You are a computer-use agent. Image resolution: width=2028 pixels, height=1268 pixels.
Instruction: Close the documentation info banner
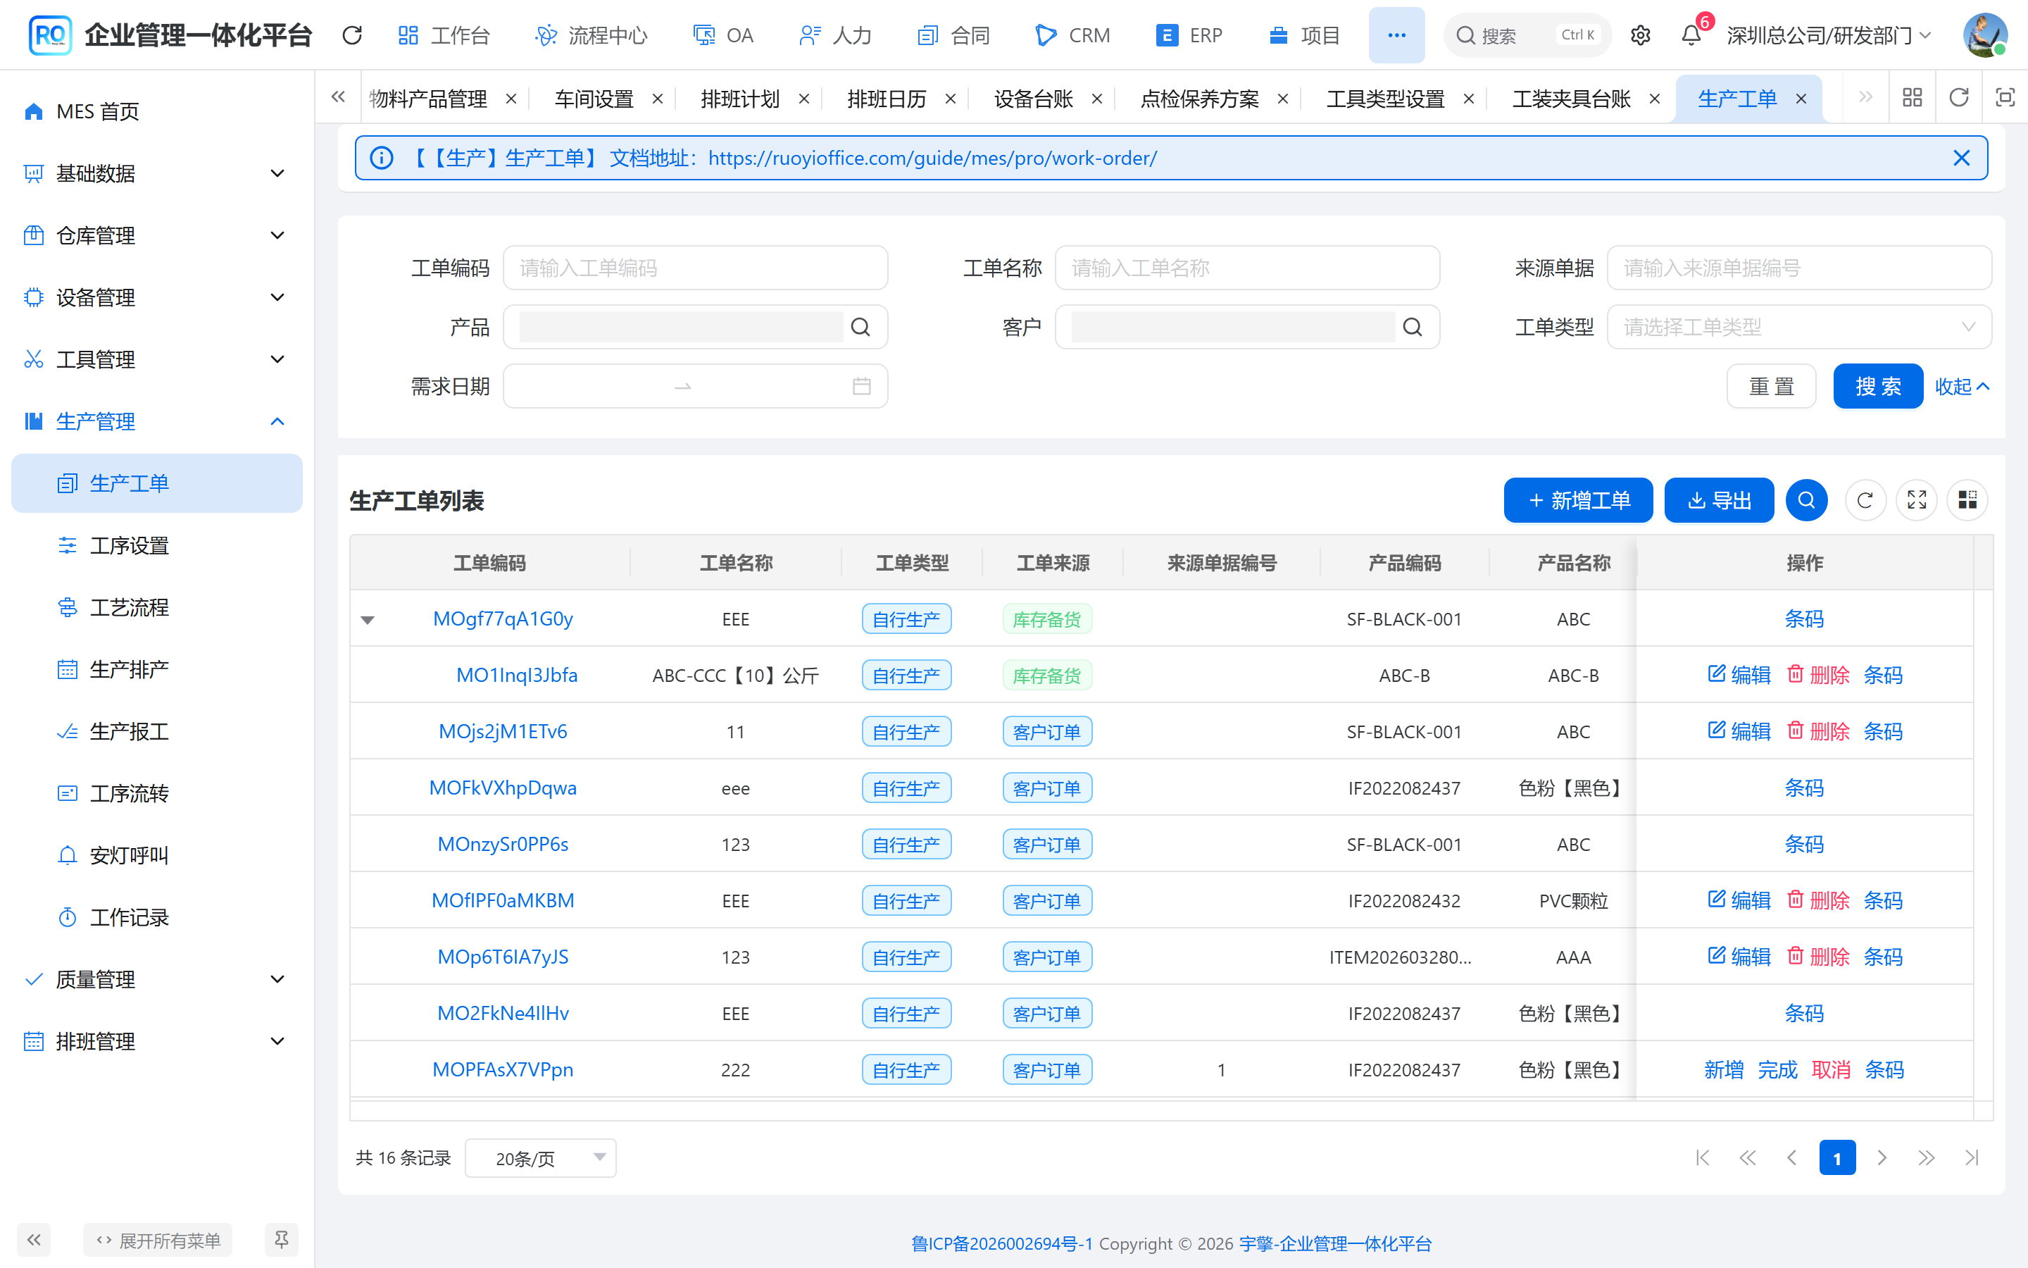pyautogui.click(x=1961, y=158)
